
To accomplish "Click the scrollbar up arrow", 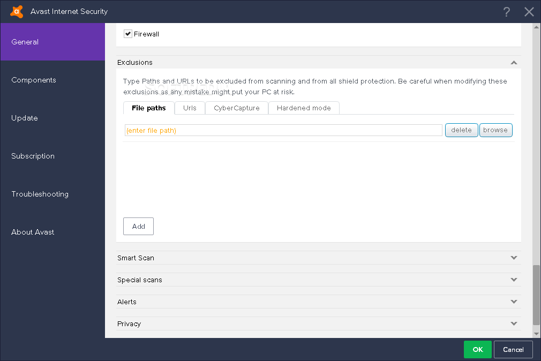I will point(536,27).
